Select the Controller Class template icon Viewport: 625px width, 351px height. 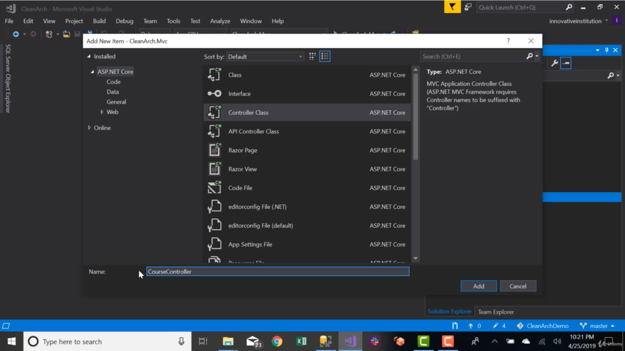point(215,112)
